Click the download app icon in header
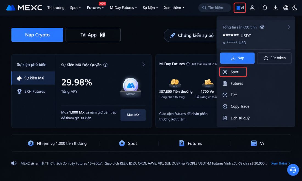The width and height of the screenshot is (302, 181). 275,8
